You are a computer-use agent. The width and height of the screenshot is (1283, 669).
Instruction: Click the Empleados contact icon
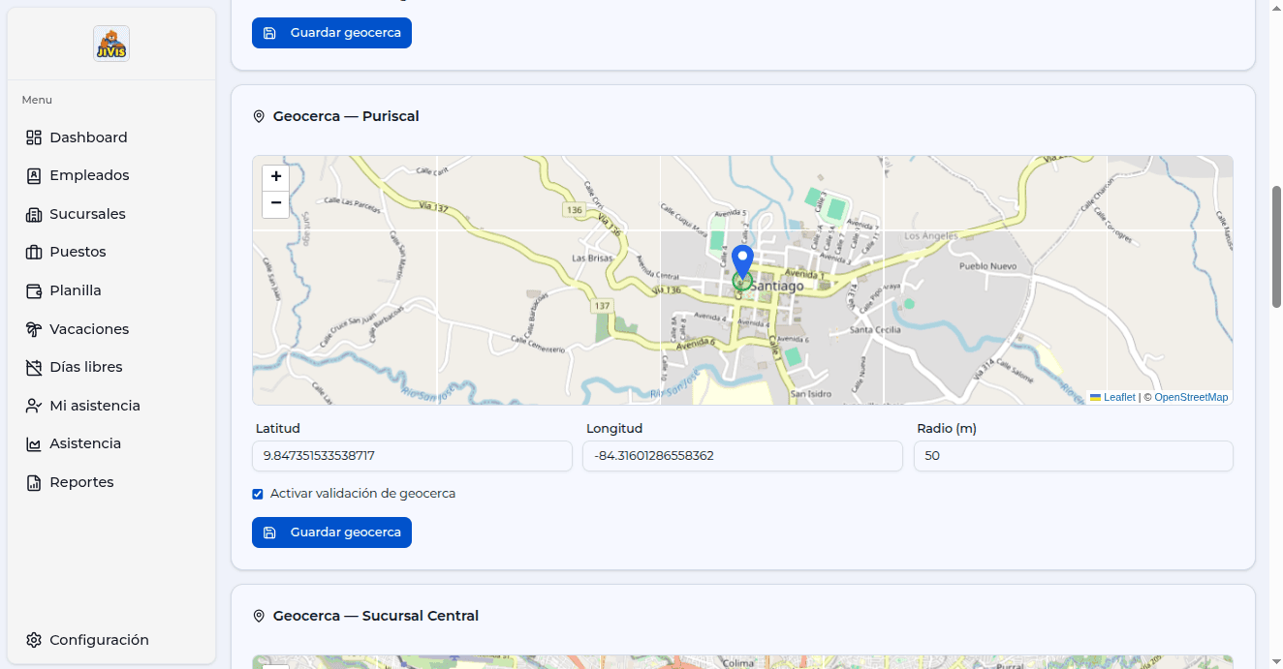(34, 175)
